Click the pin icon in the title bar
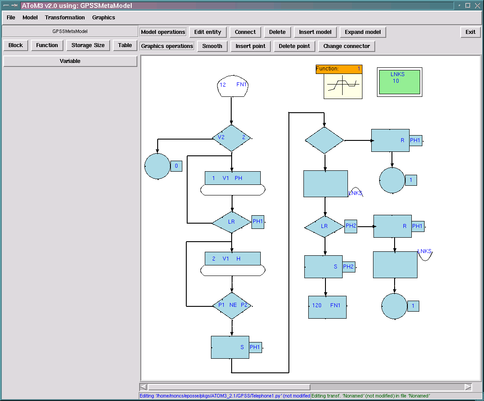484x401 pixels. (x=14, y=5)
